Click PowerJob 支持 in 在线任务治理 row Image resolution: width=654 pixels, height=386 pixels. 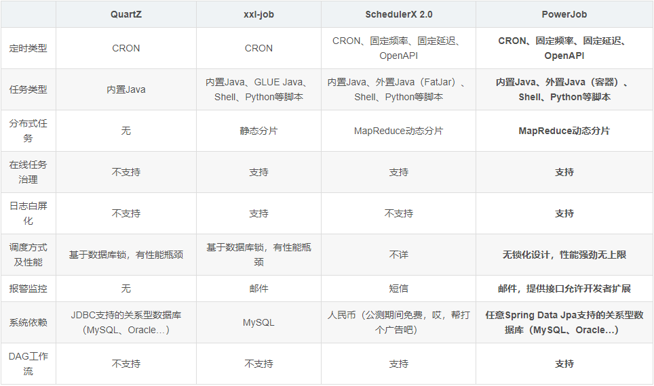[x=564, y=172]
